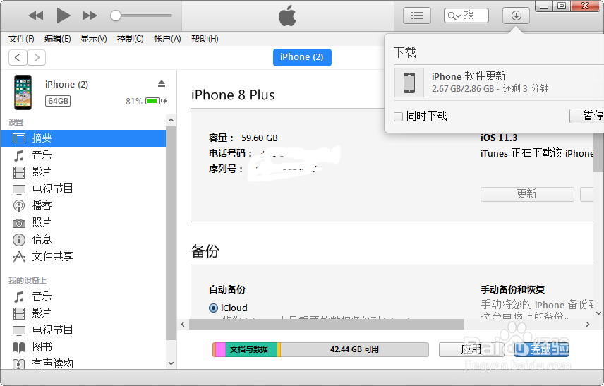Click the phone icon in downloads popup
The height and width of the screenshot is (386, 604).
[x=409, y=83]
